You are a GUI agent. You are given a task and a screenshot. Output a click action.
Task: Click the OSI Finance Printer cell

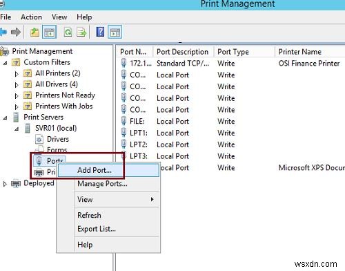309,63
